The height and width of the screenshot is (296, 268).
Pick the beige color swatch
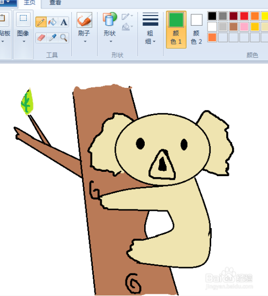[x=265, y=27]
